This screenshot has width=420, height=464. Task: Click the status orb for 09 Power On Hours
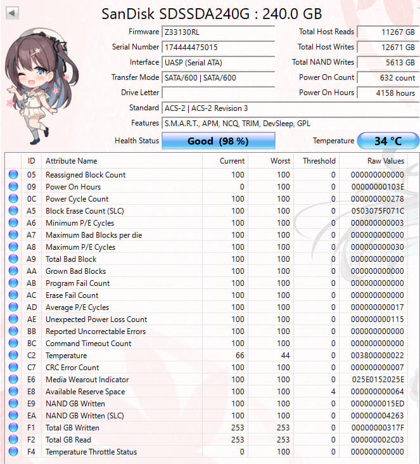[x=13, y=187]
